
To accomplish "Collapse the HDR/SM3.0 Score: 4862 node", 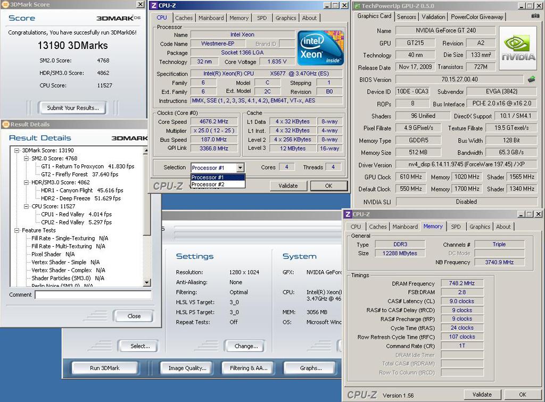I will [26, 182].
